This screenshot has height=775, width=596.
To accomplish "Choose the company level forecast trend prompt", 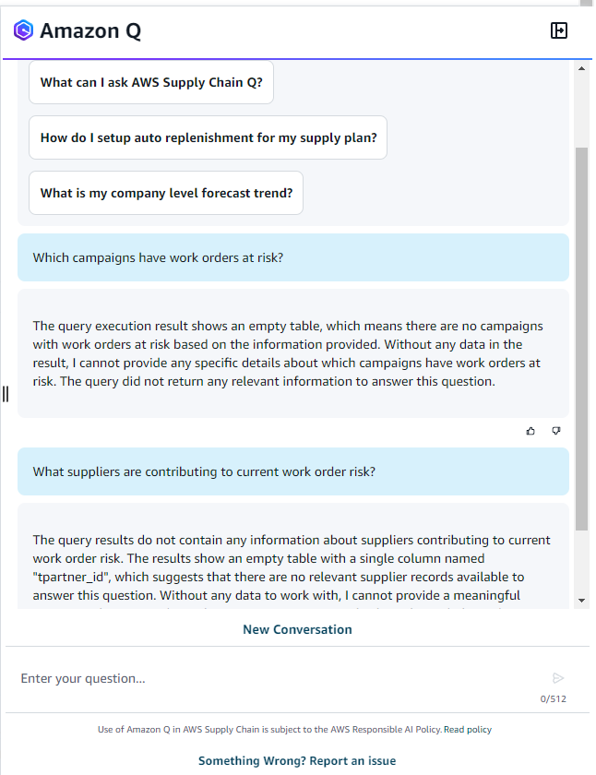I will click(166, 193).
